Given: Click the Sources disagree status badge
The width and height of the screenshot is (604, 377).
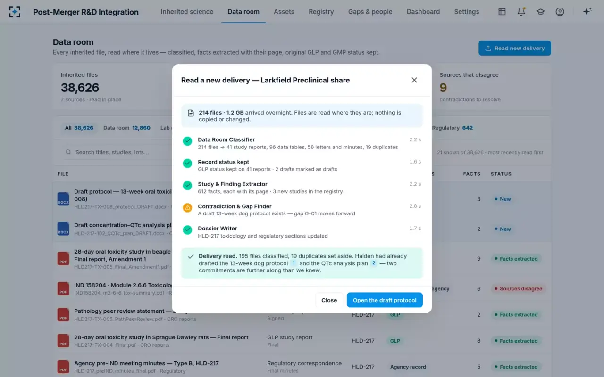Looking at the screenshot, I should (x=519, y=289).
